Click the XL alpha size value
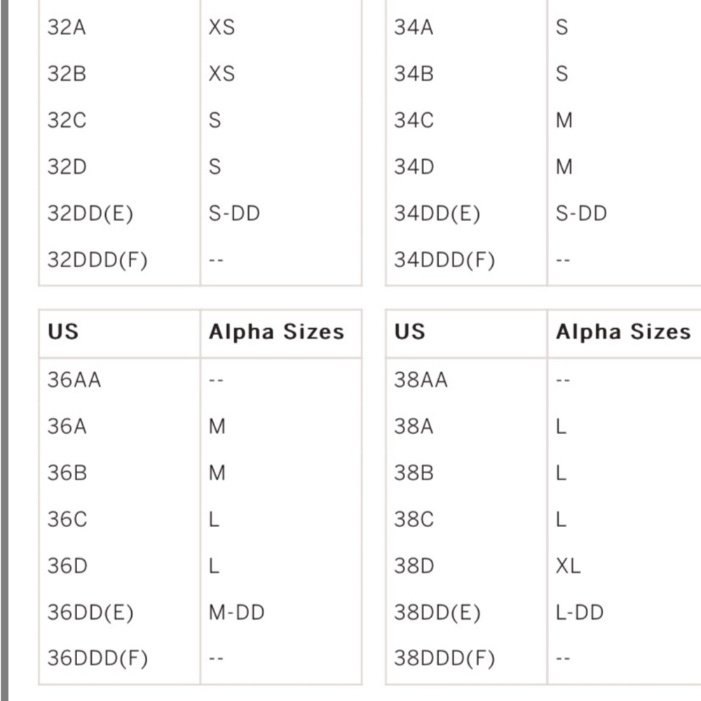The height and width of the screenshot is (701, 701). (569, 566)
